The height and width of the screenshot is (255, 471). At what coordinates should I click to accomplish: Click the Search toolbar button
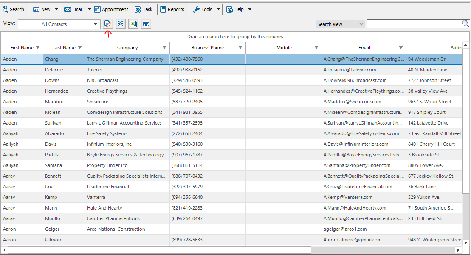pos(13,9)
